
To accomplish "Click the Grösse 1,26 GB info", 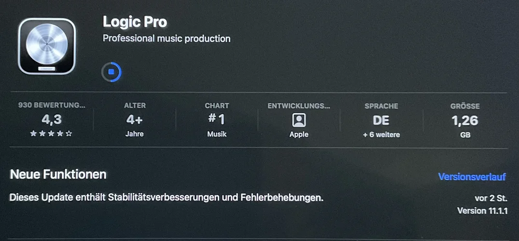I will (x=465, y=120).
